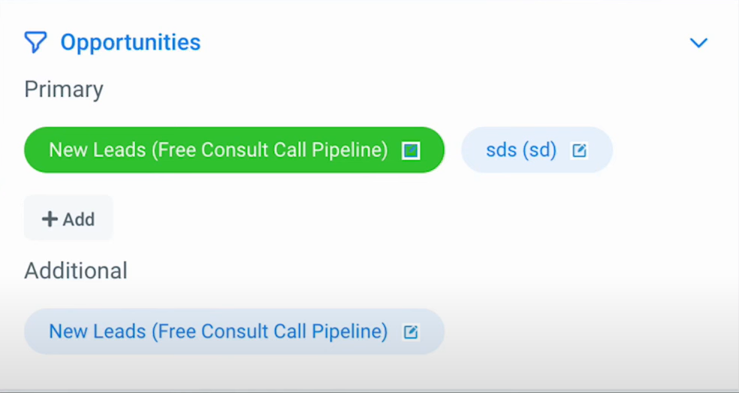The width and height of the screenshot is (739, 393).
Task: Edit the green primary New Leads opportunity
Action: tap(410, 151)
